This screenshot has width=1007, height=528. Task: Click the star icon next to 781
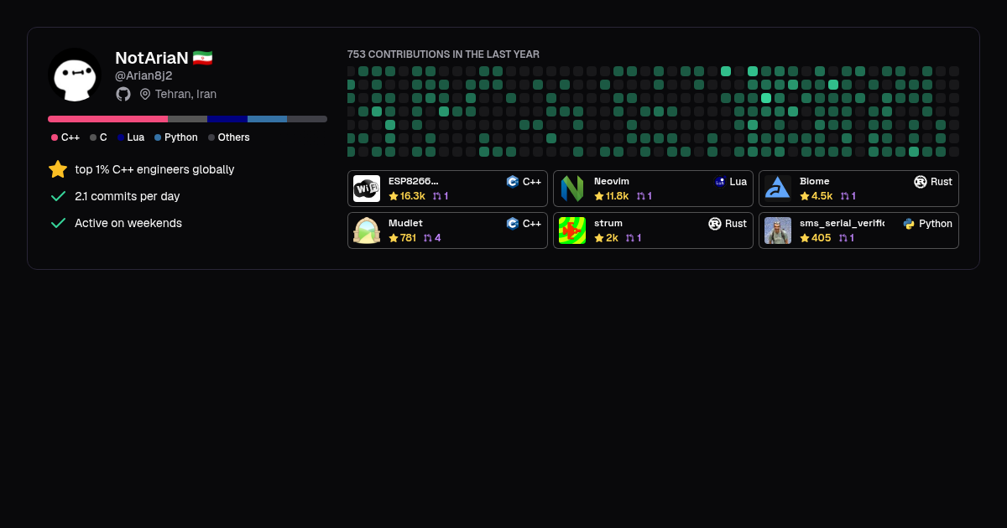[x=394, y=238]
